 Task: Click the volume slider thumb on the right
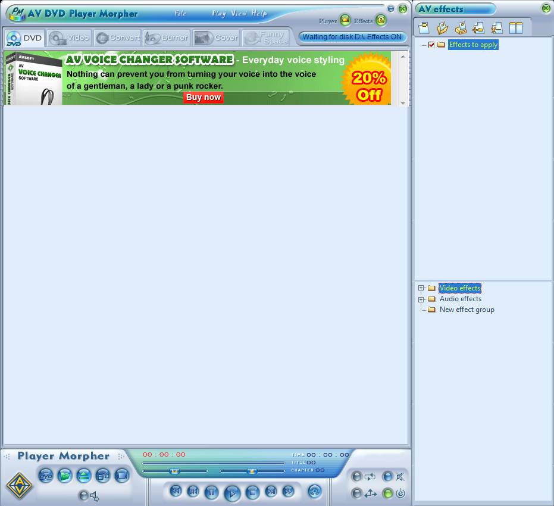[x=252, y=471]
